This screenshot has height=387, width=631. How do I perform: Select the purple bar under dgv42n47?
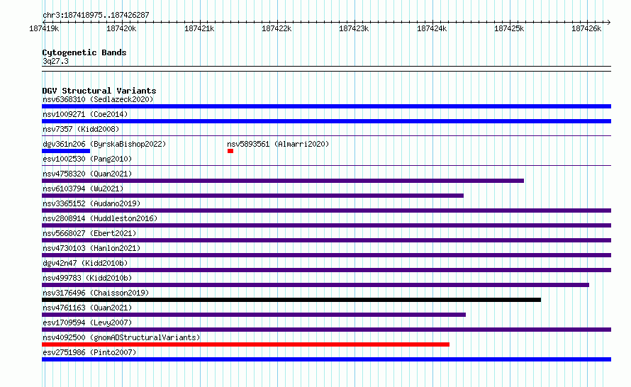coord(326,270)
